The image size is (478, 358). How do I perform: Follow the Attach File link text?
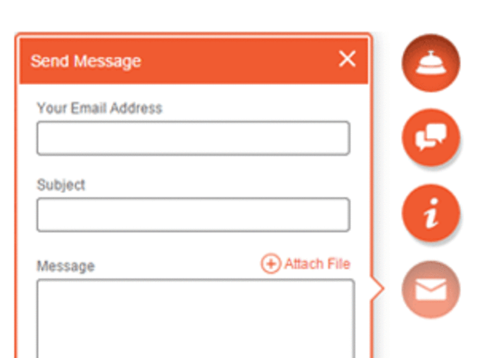317,264
